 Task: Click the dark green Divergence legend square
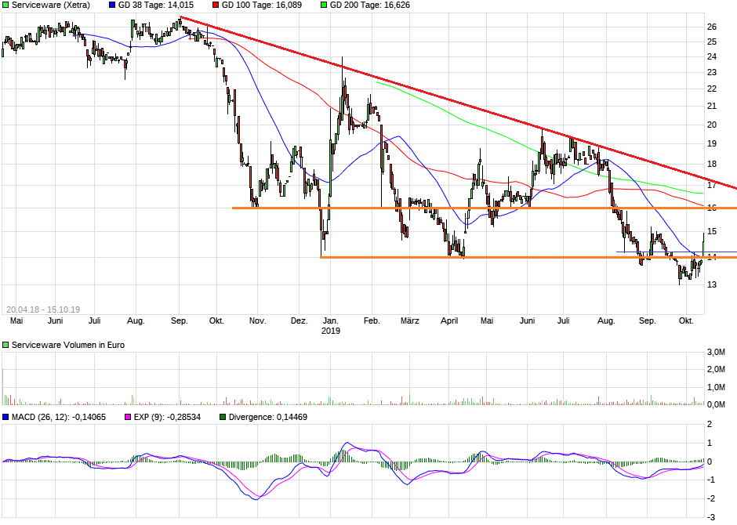[x=223, y=417]
